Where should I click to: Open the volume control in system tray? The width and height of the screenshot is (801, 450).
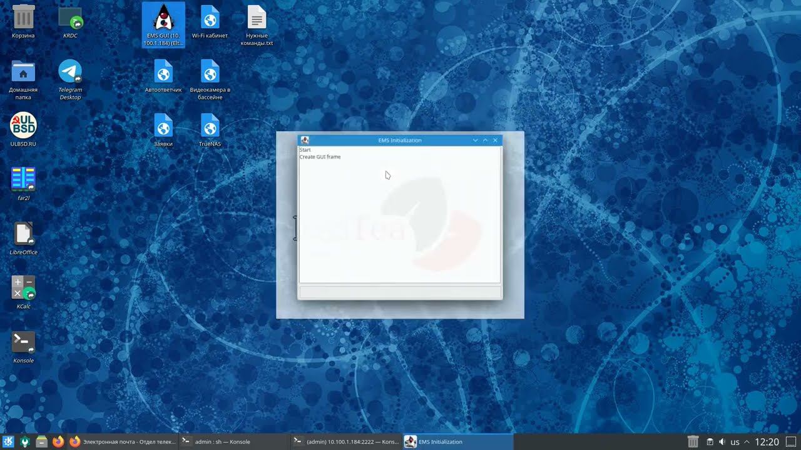tap(722, 442)
